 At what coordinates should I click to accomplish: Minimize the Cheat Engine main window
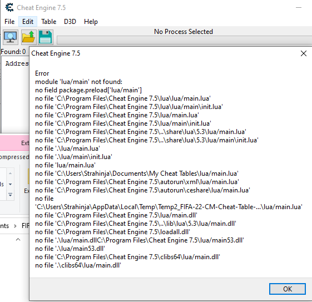click(299, 8)
